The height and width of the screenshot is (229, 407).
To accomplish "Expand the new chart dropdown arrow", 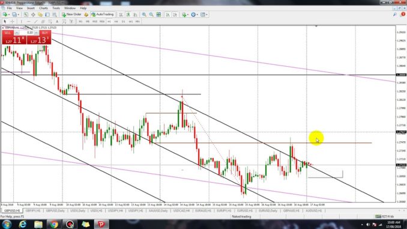I will coord(9,15).
